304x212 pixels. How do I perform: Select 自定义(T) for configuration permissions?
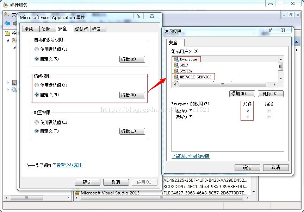click(x=36, y=131)
